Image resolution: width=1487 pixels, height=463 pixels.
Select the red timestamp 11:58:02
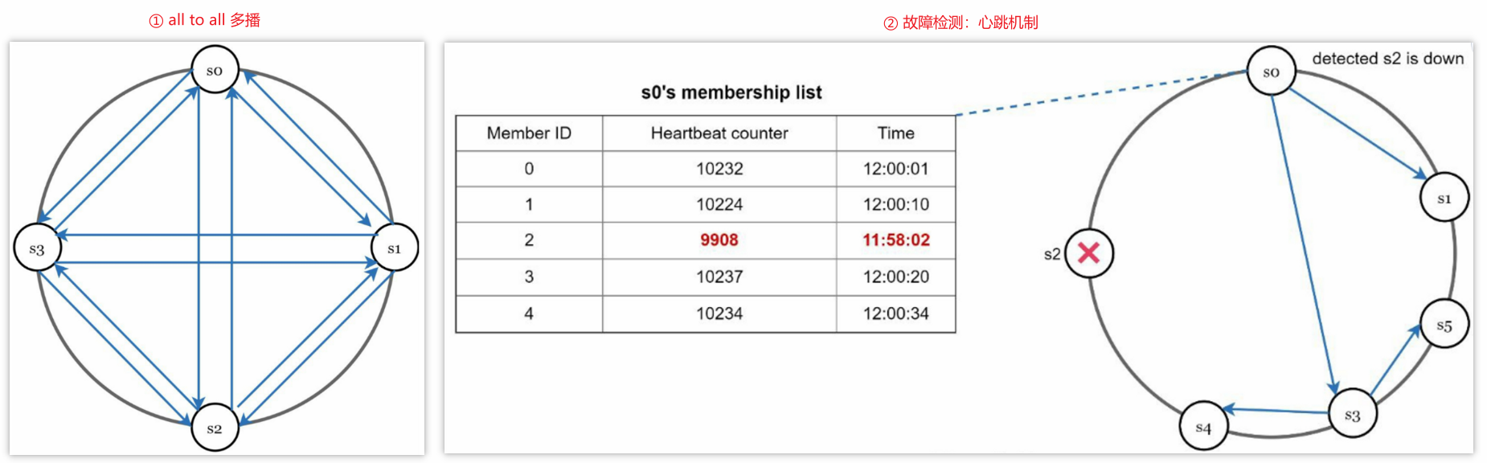pyautogui.click(x=895, y=240)
